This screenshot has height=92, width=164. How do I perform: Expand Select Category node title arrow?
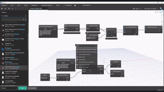coord(97,35)
